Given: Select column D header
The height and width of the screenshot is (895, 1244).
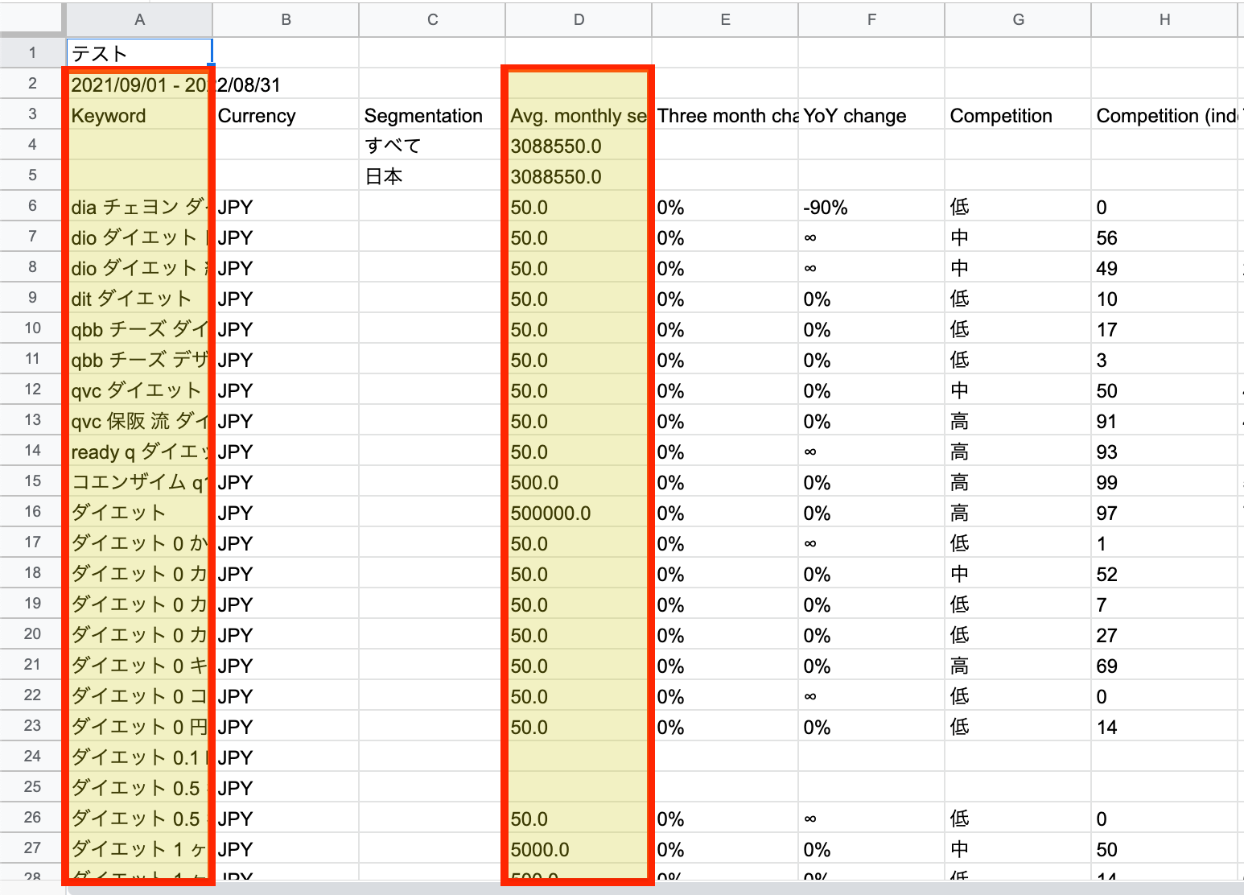Looking at the screenshot, I should coord(579,19).
